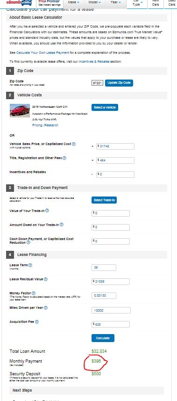Open the Car Type menu

tap(137, 3)
